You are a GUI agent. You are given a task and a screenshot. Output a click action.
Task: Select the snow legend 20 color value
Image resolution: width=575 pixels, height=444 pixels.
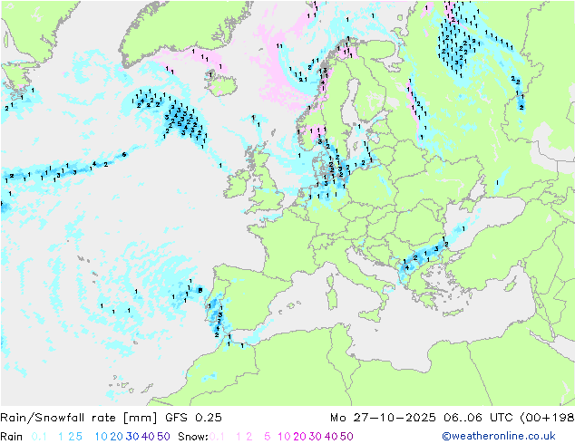pyautogui.click(x=300, y=437)
